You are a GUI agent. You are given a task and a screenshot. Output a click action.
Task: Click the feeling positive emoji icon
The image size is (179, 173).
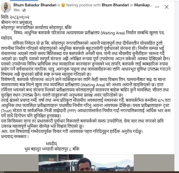click(63, 5)
